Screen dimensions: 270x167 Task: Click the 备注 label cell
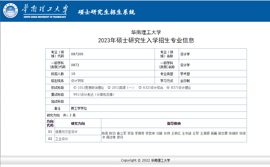pos(58,108)
